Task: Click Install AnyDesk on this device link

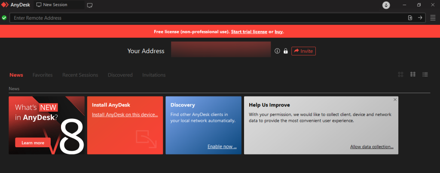Action: (x=125, y=115)
